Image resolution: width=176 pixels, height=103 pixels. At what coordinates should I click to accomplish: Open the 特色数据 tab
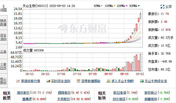point(4,23)
